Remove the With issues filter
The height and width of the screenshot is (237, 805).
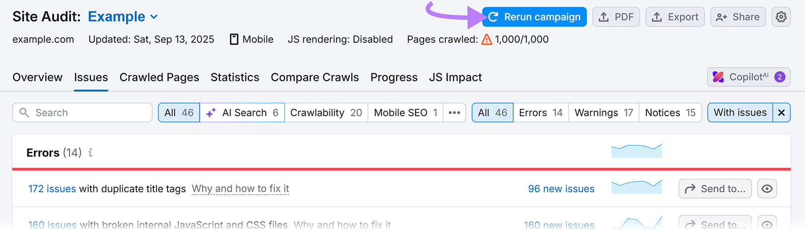[781, 113]
